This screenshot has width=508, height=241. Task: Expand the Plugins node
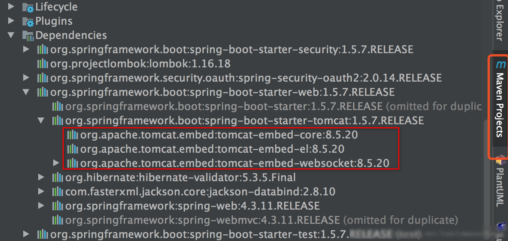pyautogui.click(x=11, y=21)
